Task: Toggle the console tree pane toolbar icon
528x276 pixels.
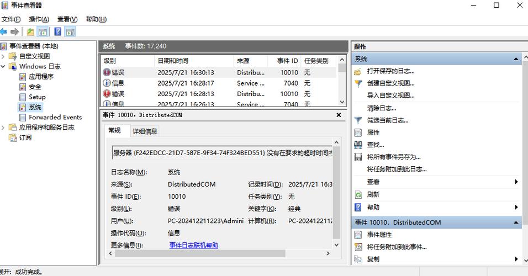Action: pyautogui.click(x=43, y=31)
